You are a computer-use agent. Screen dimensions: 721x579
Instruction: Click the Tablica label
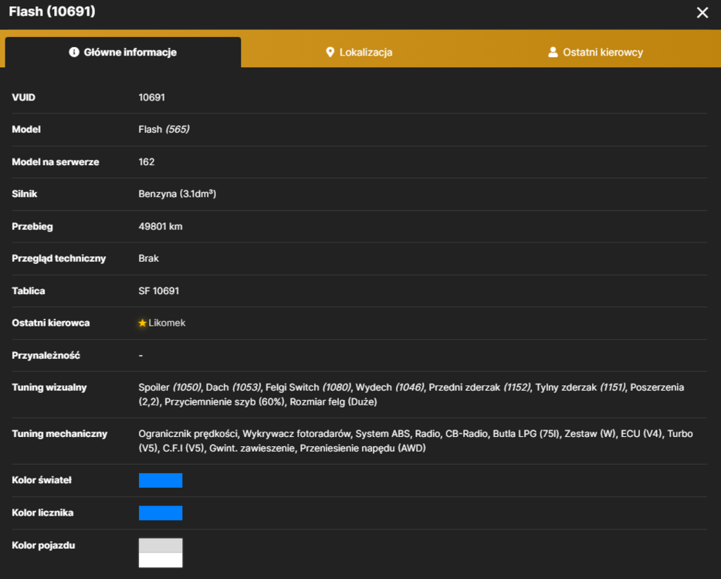coord(29,290)
